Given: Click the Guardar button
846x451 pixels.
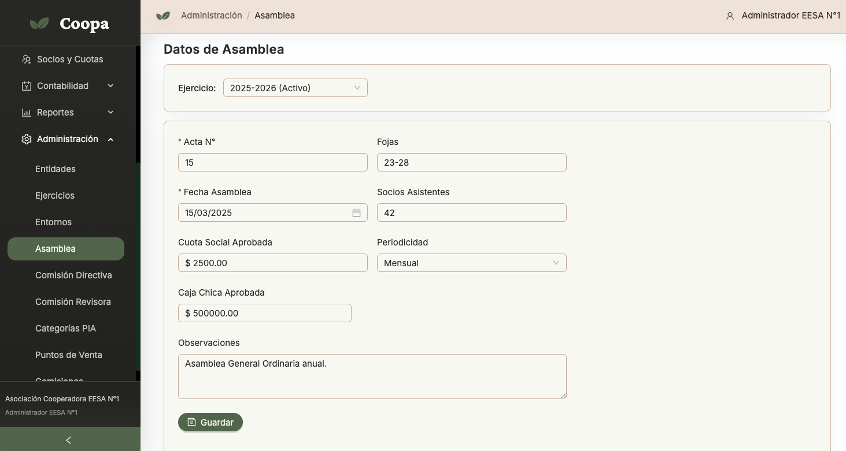Looking at the screenshot, I should click(x=210, y=422).
